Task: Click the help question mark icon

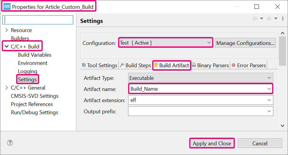Action: pyautogui.click(x=10, y=143)
